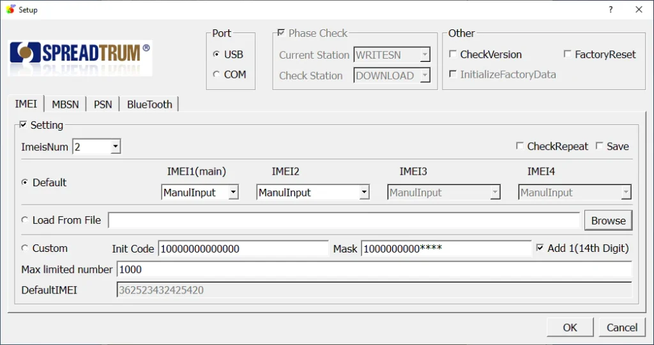Enable the CheckVersion checkbox
Screen dimensions: 654x345
point(453,55)
